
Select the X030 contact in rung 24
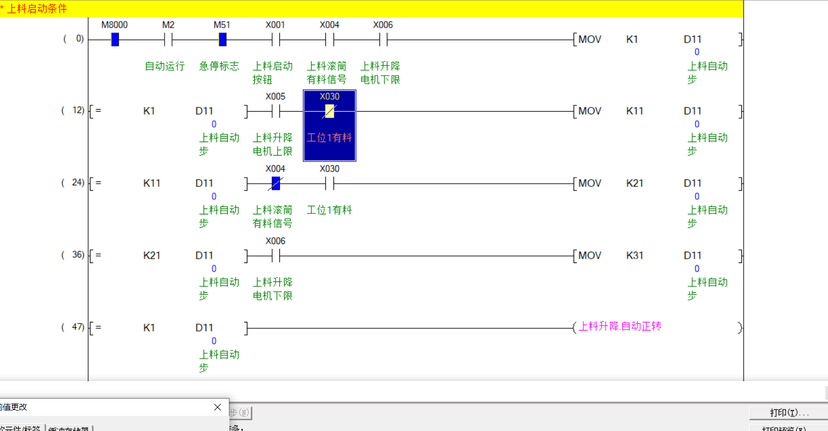[329, 184]
